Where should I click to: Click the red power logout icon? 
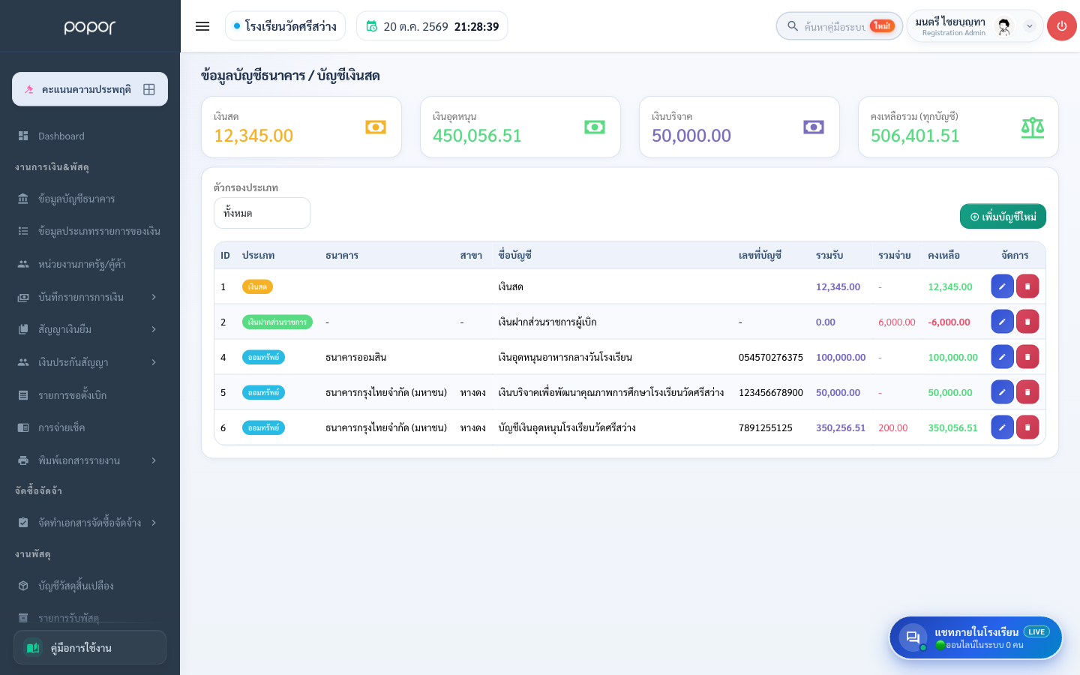point(1061,26)
